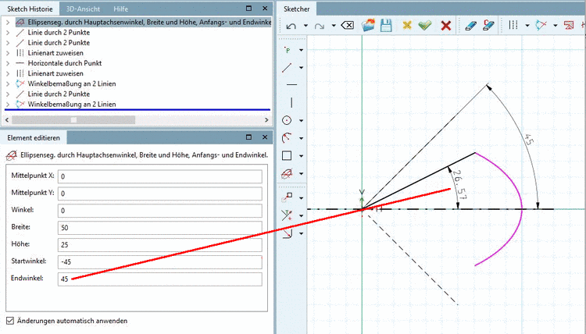Select the circle drawing tool
Screen dimensions: 586x334
point(288,120)
